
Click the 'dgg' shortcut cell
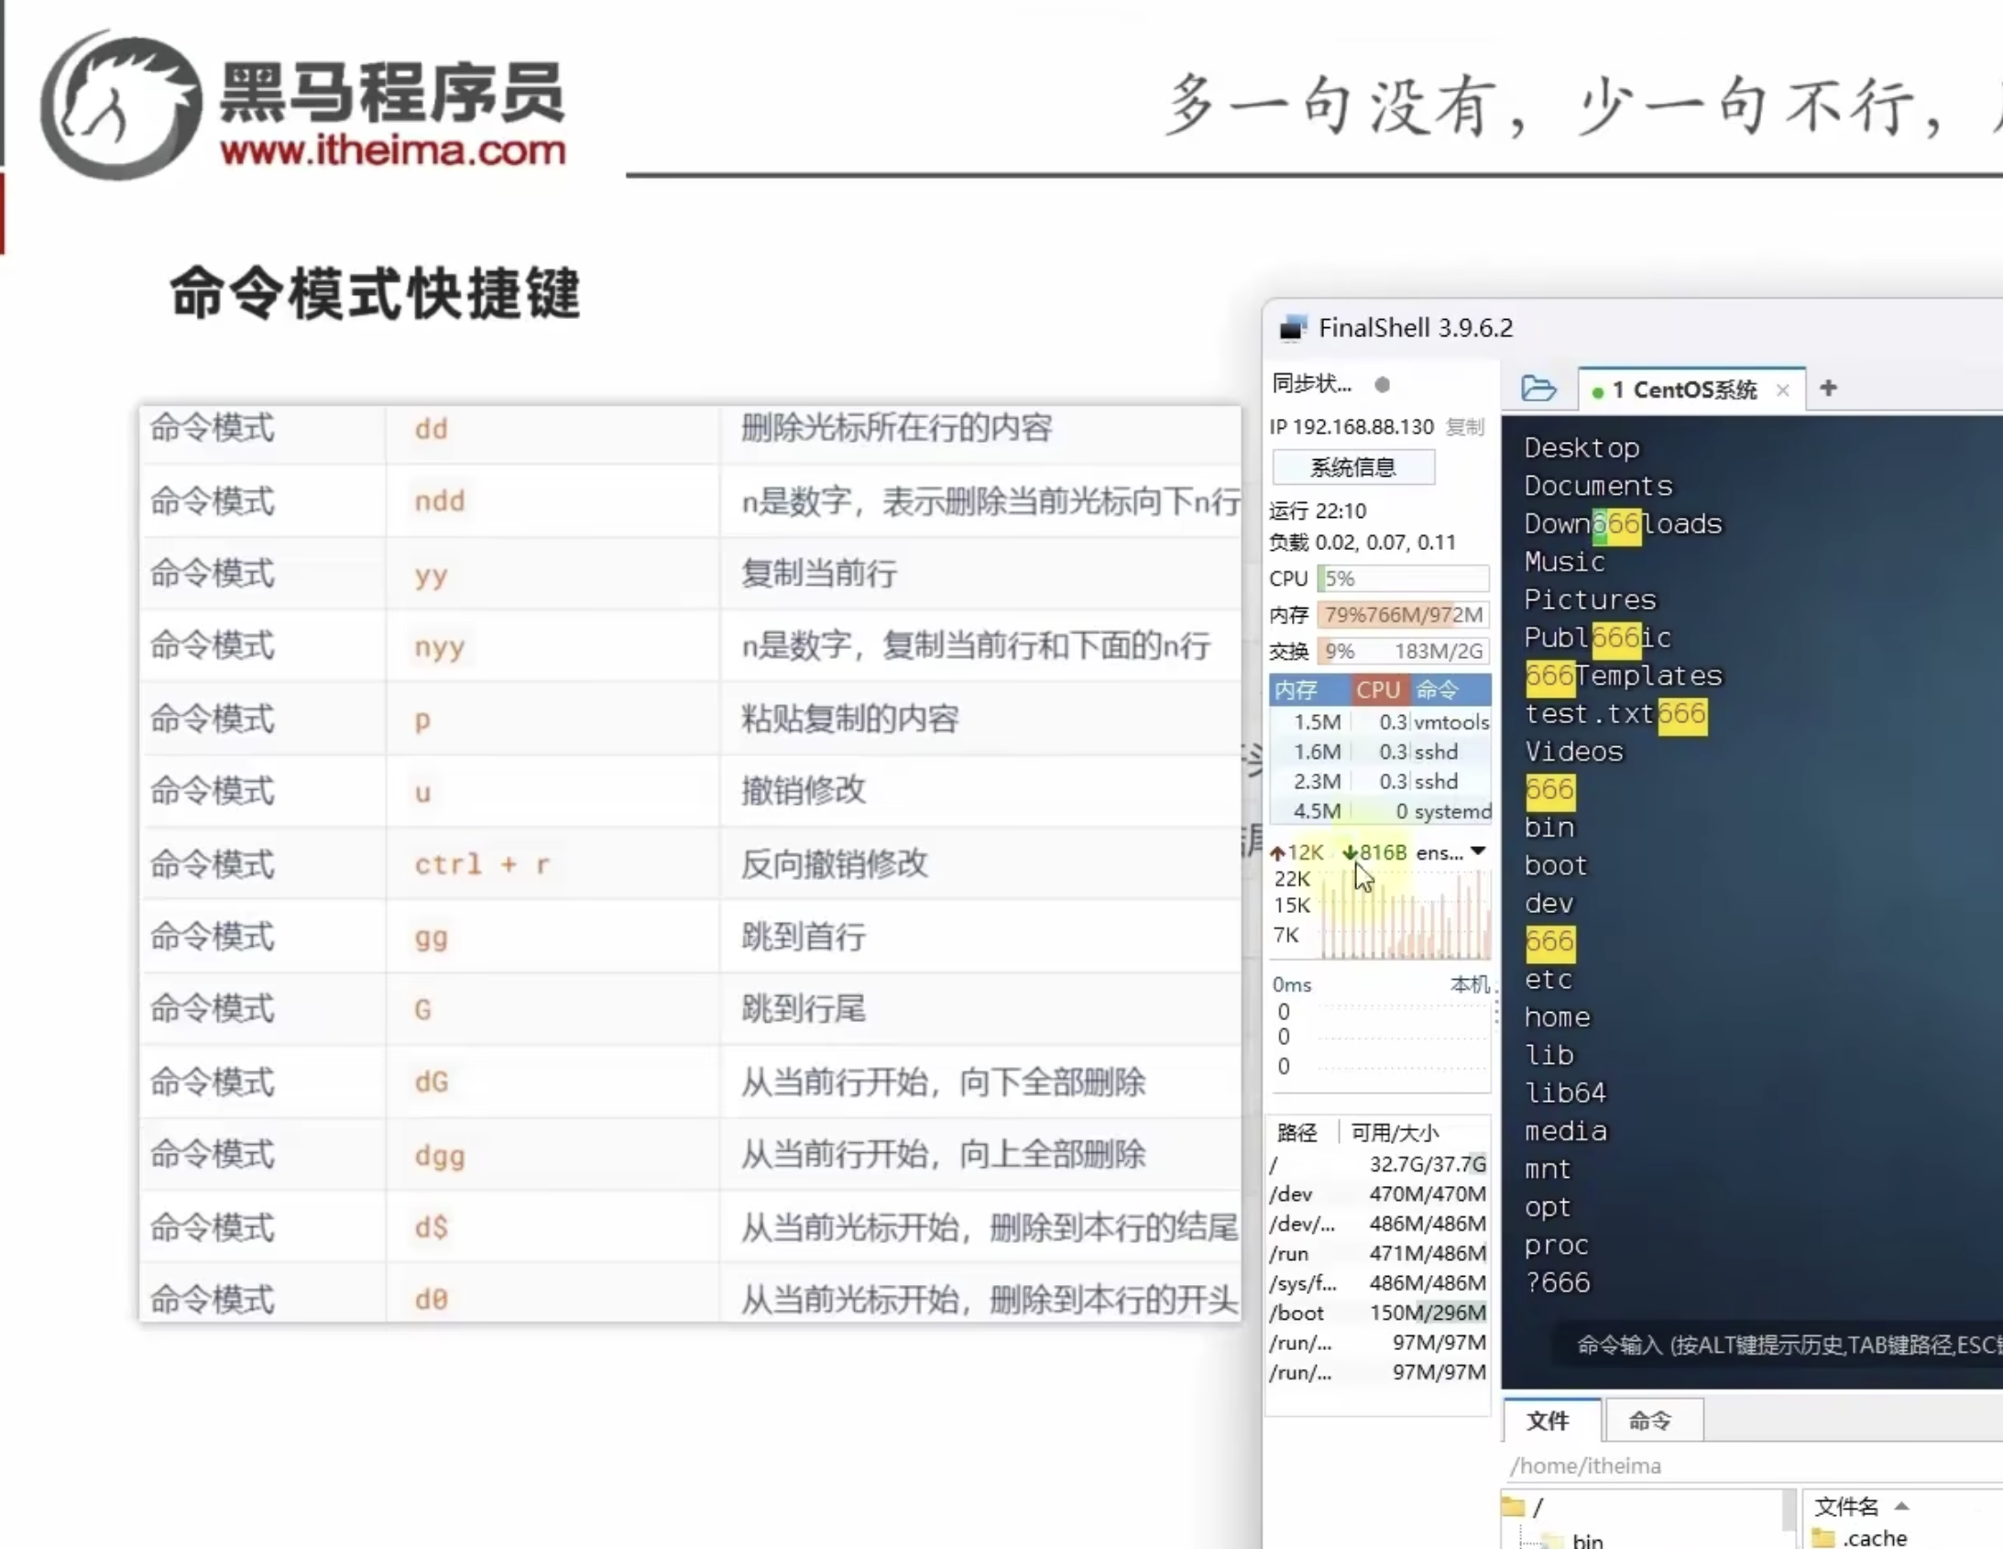click(553, 1154)
